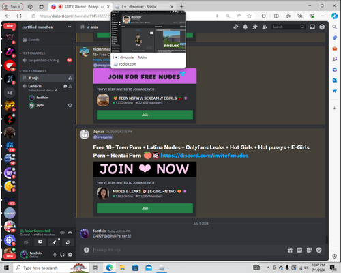Viewport: 341px width, 273px height.
Task: Open the blue gear server icon
Action: 10,240
